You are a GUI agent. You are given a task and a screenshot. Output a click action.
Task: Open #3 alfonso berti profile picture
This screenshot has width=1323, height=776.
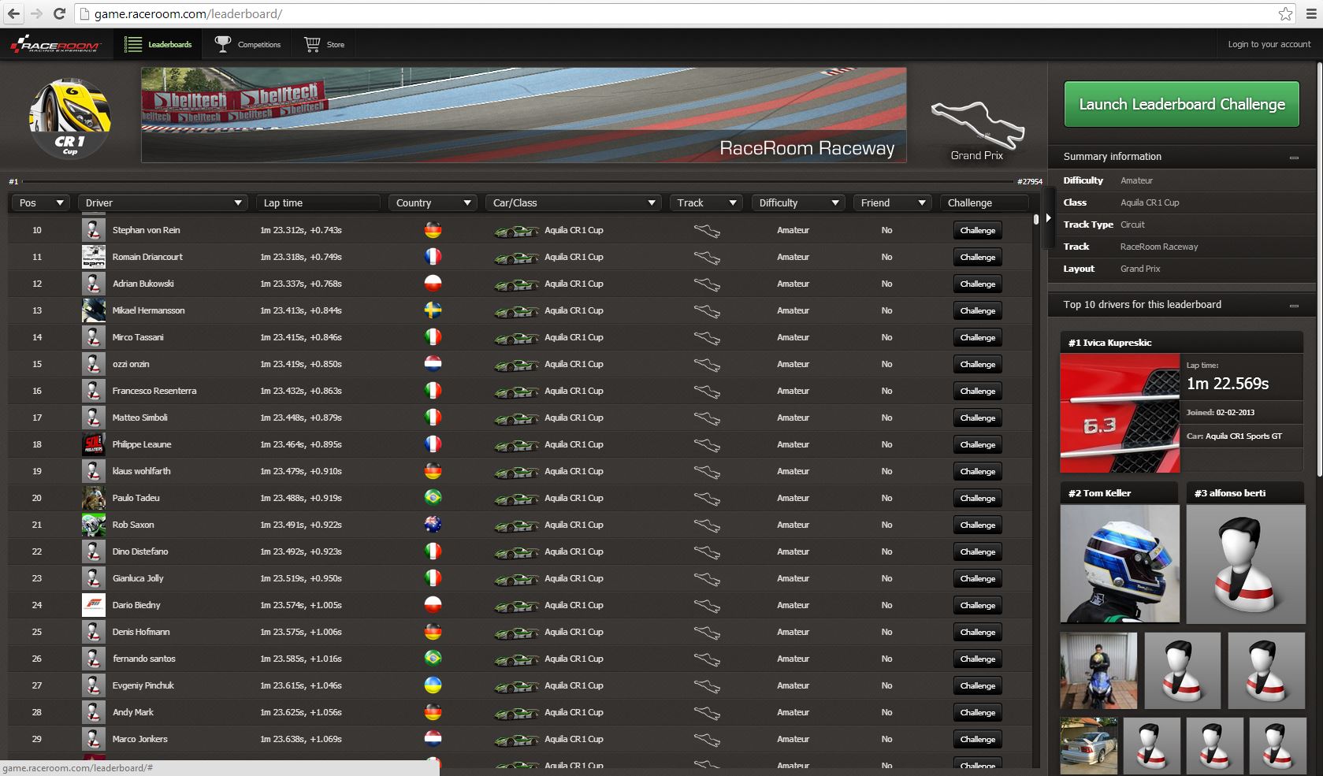click(x=1246, y=564)
